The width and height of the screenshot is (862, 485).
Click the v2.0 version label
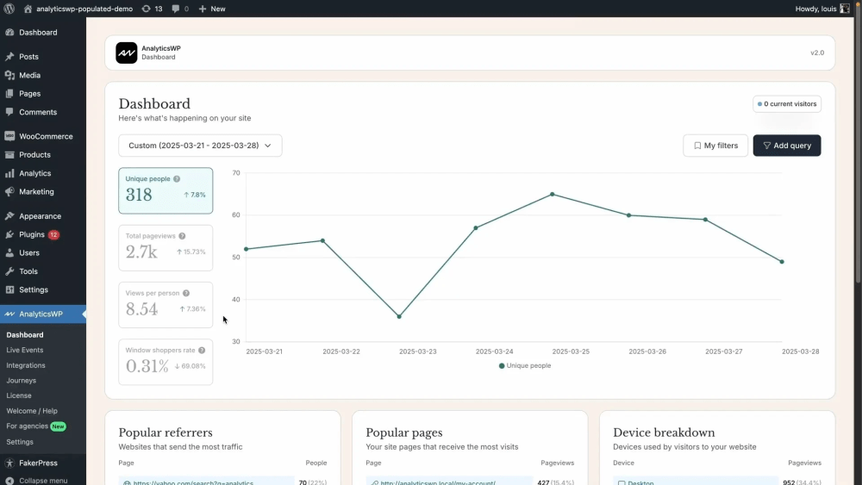pyautogui.click(x=817, y=53)
